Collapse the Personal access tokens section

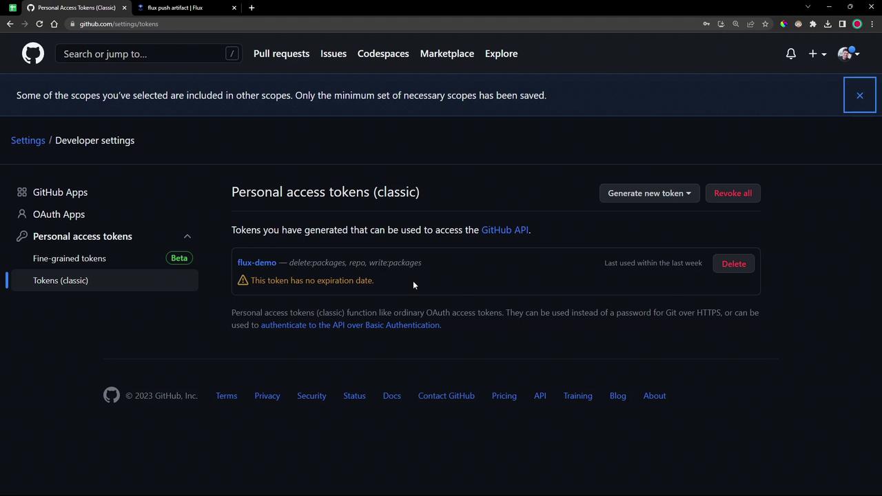click(187, 236)
